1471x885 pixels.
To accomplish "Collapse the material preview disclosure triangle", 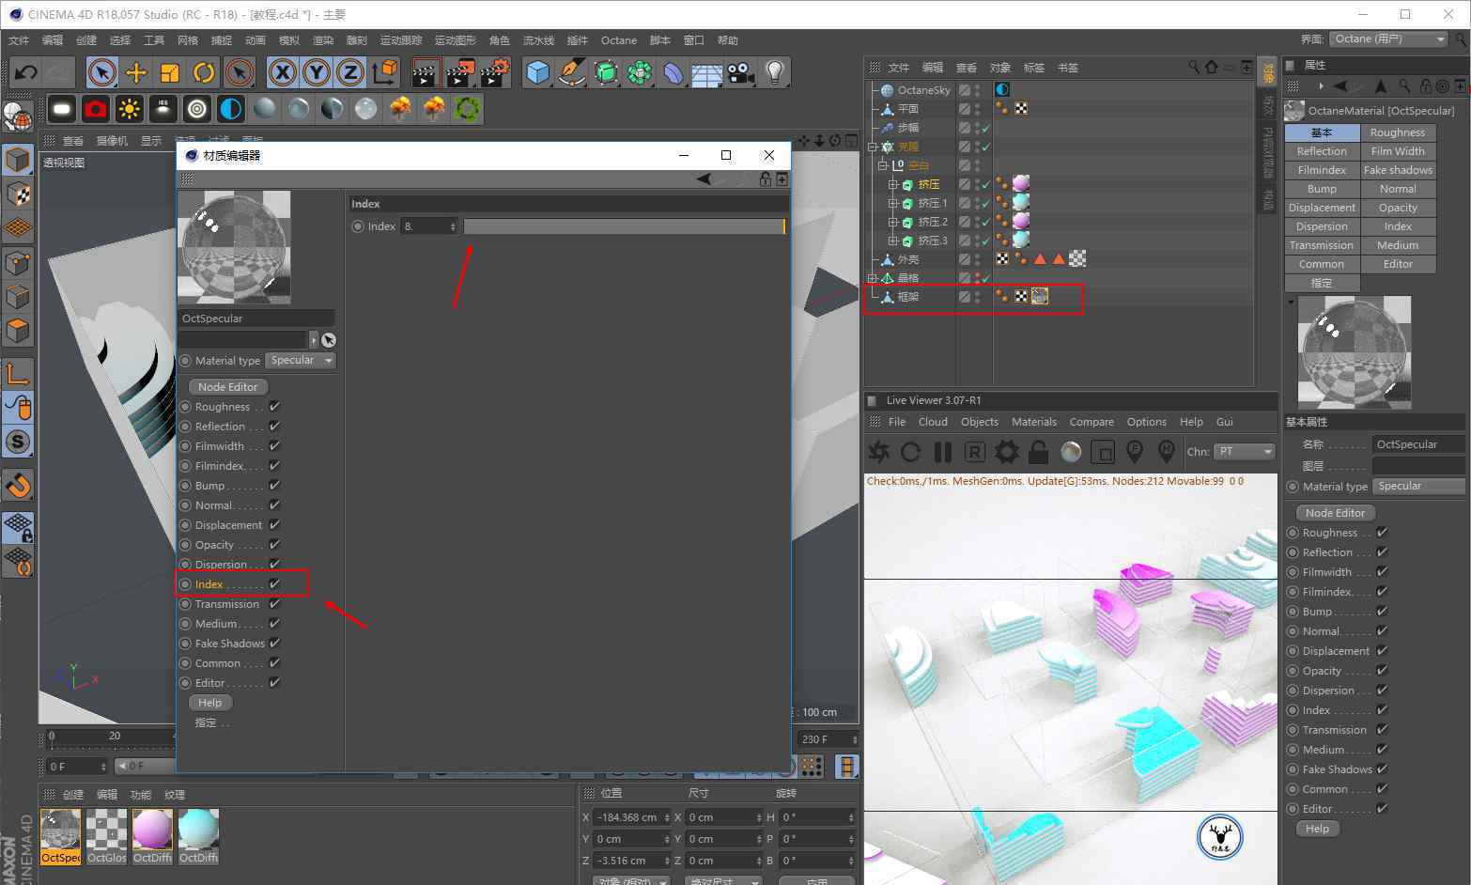I will 1292,303.
